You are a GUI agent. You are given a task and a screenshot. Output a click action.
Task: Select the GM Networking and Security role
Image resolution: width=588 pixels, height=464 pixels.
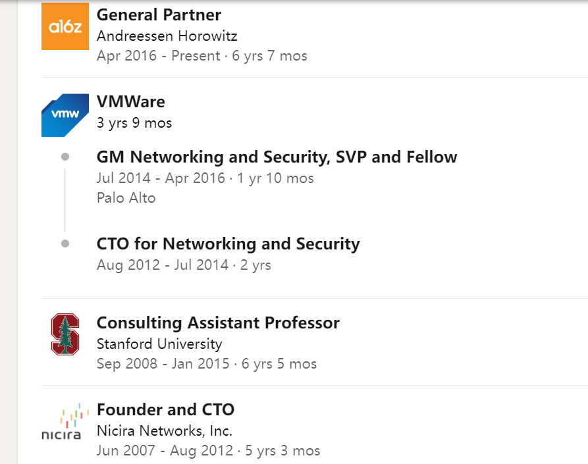click(277, 157)
